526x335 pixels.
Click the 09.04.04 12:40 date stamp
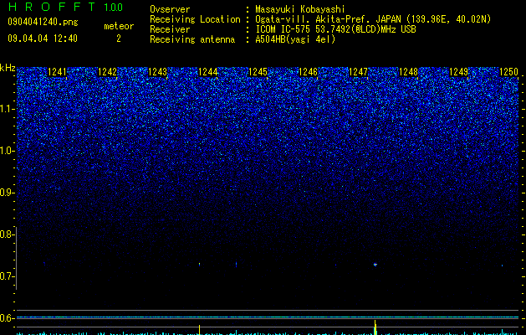click(43, 39)
